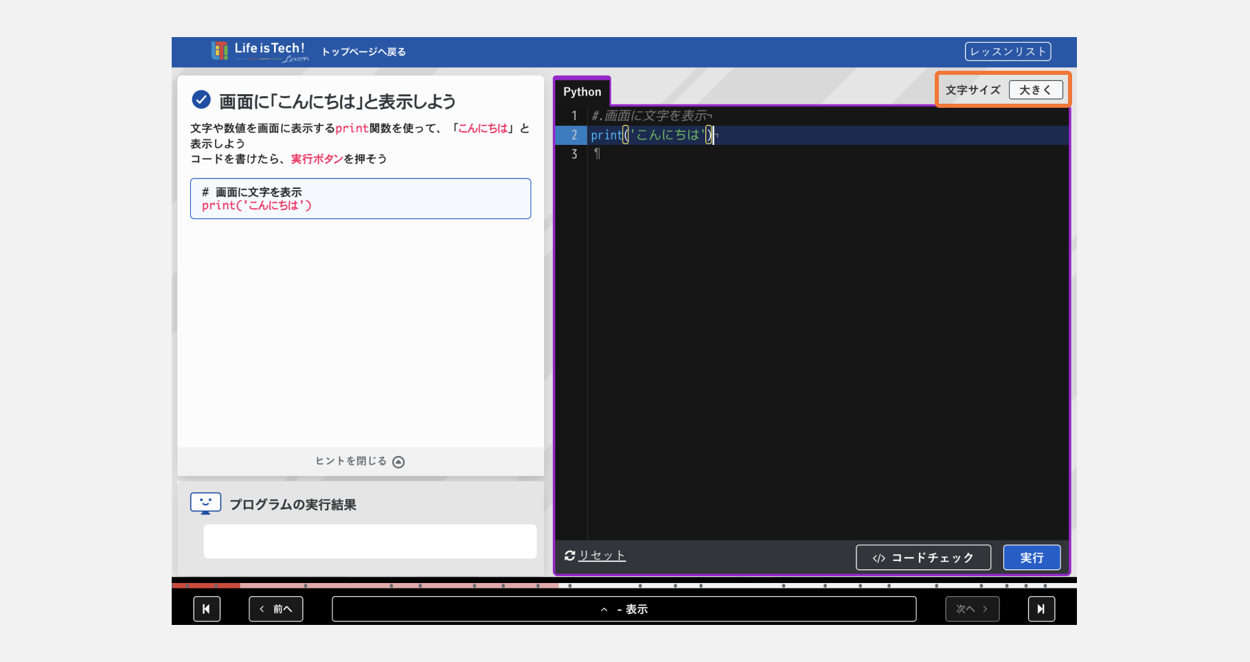Collapse the hint with ヒントを閉じる

point(360,461)
